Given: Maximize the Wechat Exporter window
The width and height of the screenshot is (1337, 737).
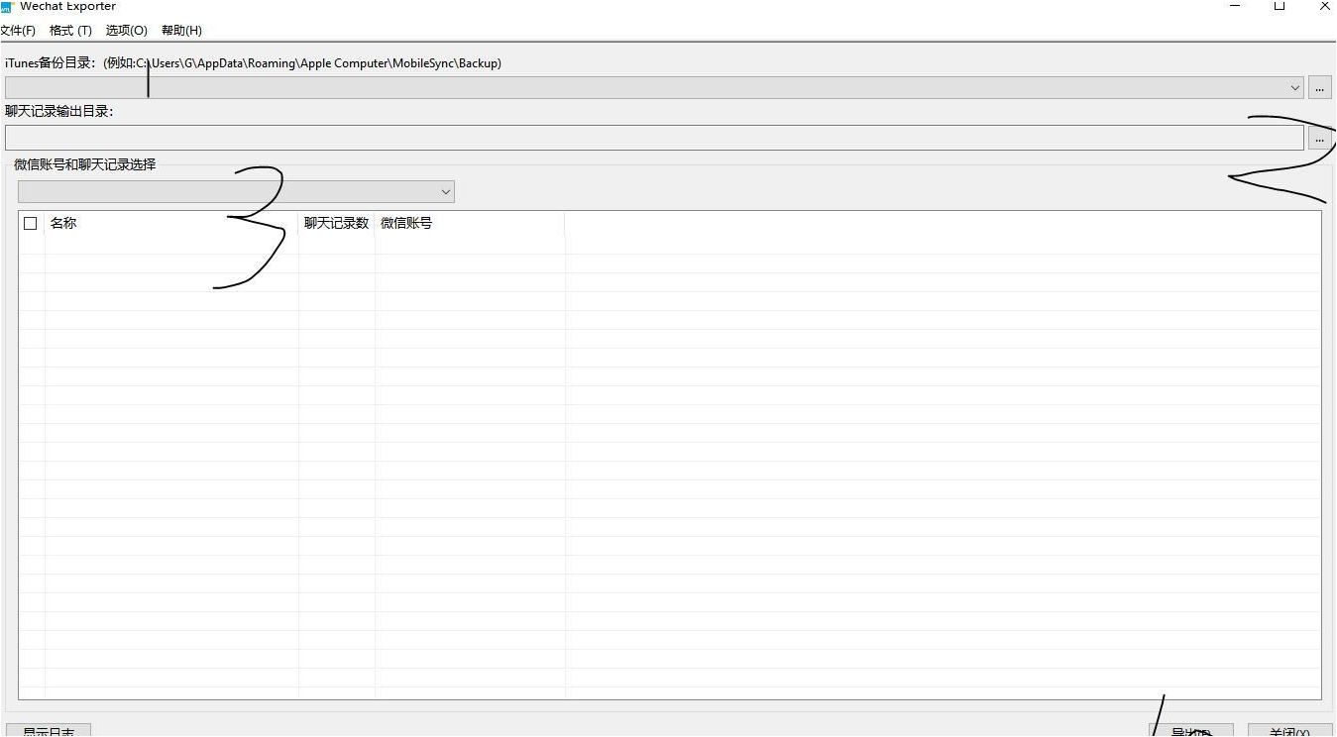Looking at the screenshot, I should (x=1280, y=7).
